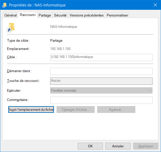
Task: Focus the Démarrer dans input field
Action: click(101, 71)
